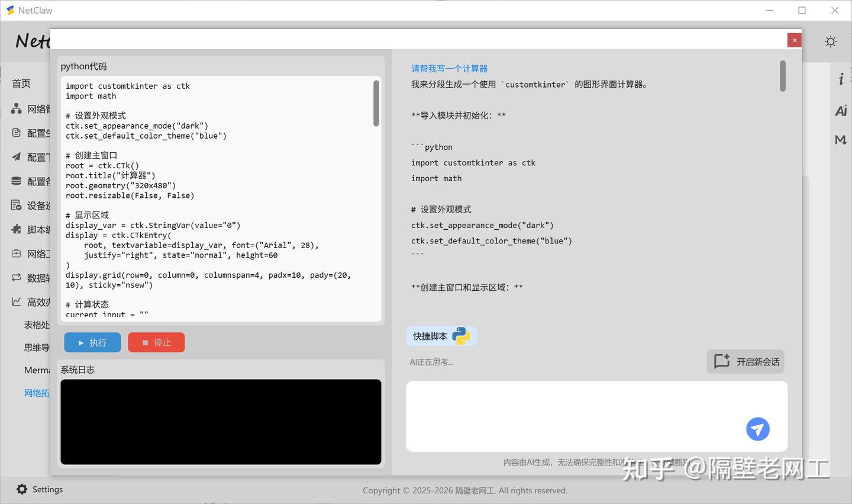
Task: Open the 数据 sidebar item with arrows icon
Action: coord(31,278)
